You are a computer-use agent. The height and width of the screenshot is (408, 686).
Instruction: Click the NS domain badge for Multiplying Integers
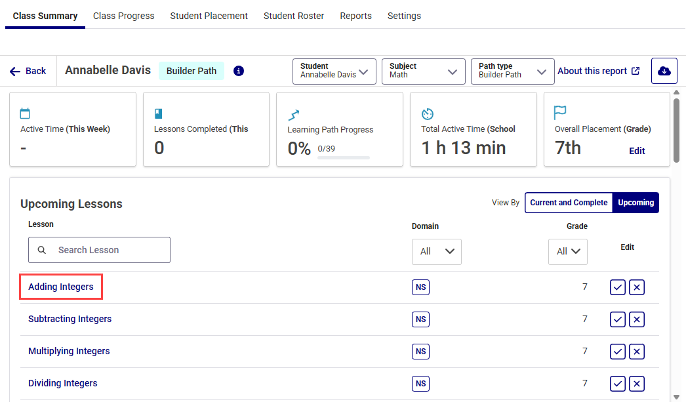pyautogui.click(x=420, y=352)
